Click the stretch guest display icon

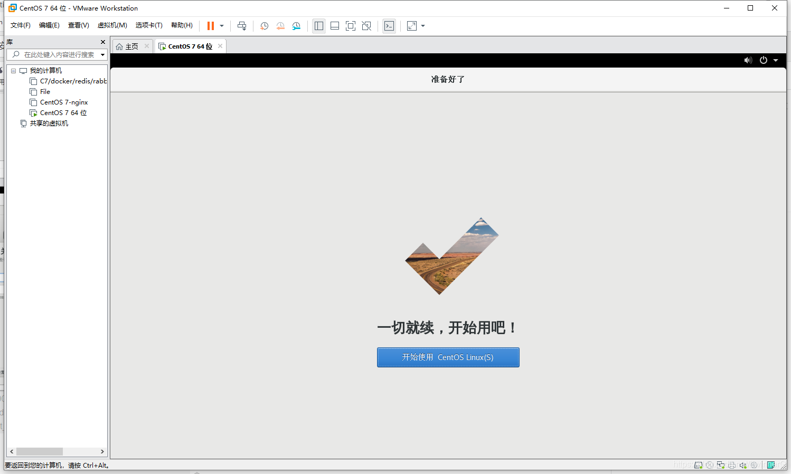point(412,26)
